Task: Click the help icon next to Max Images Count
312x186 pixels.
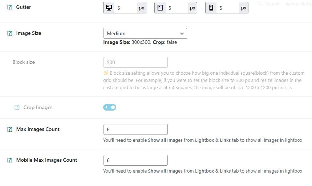Action: [10, 129]
